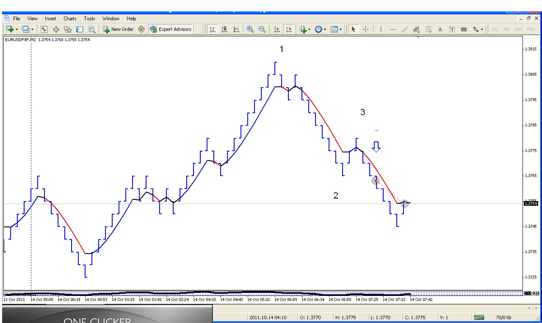Click the New Order button

click(x=118, y=29)
